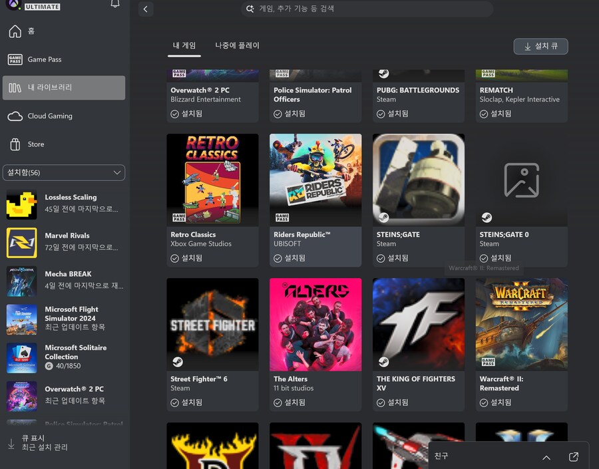
Task: Open Lossless Scaling duck icon
Action: click(22, 205)
